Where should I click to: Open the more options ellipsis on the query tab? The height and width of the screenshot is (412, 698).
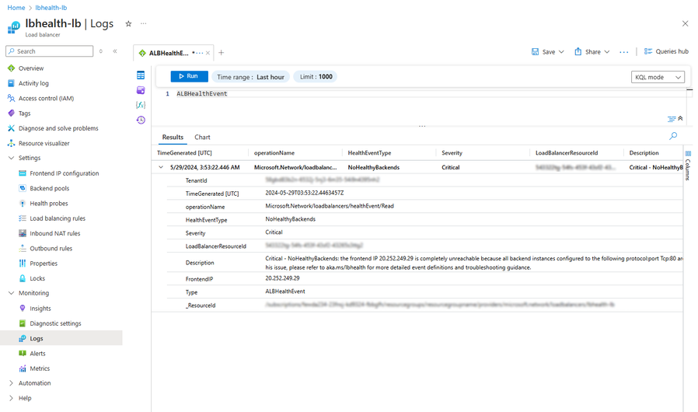tap(200, 53)
